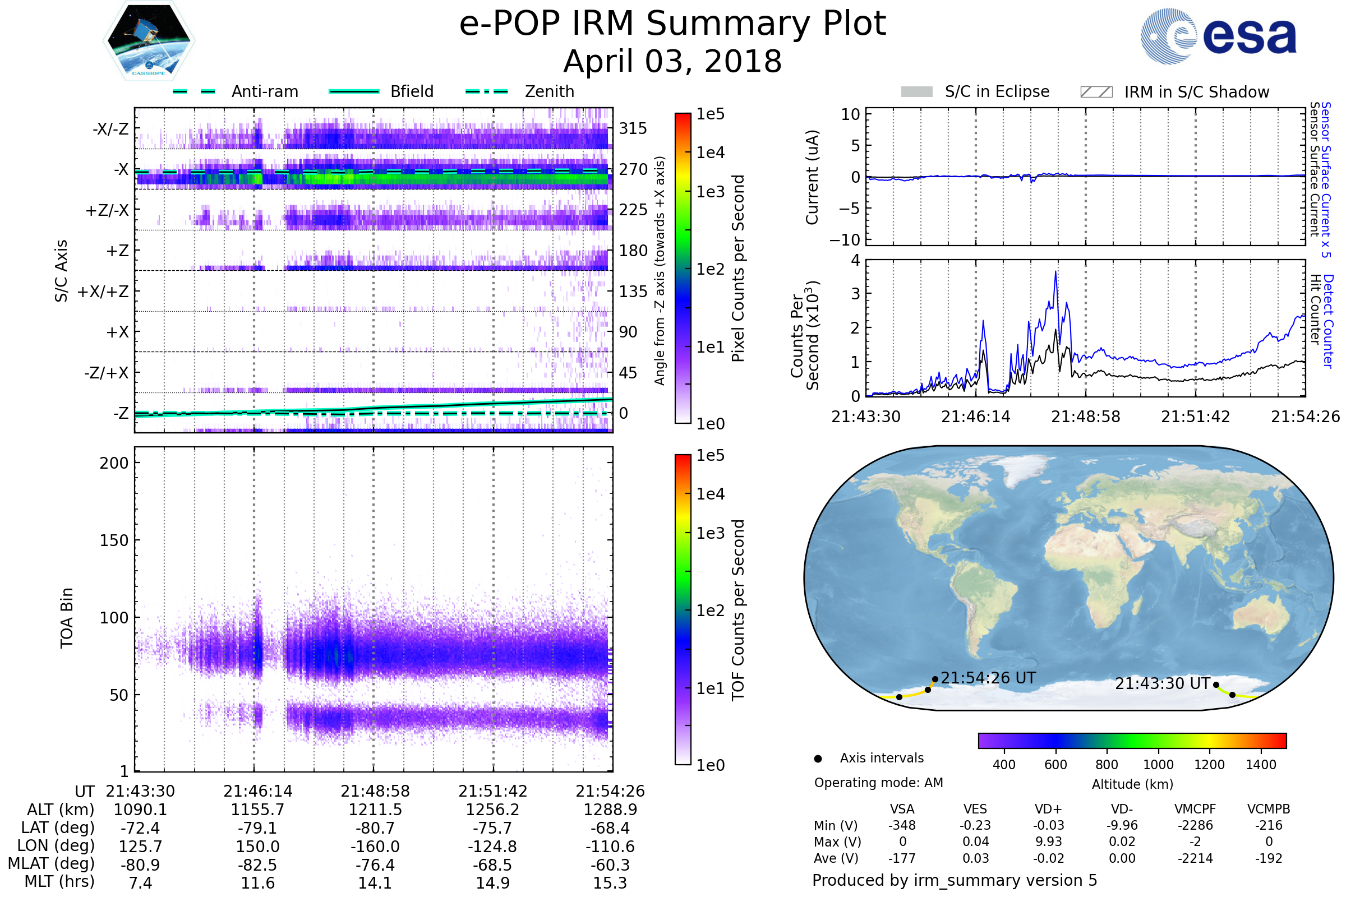The image size is (1346, 897).
Task: Click the ESA logo
Action: click(x=1219, y=36)
